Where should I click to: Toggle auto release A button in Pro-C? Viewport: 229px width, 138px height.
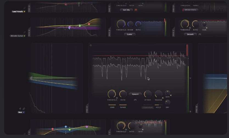click(163, 98)
